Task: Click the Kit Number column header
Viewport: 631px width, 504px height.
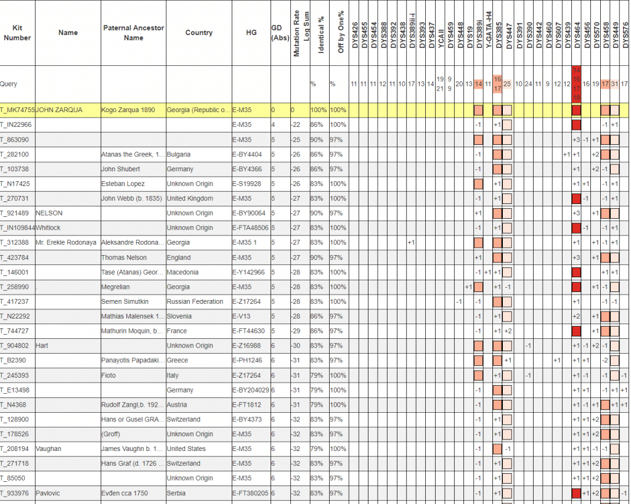Action: click(17, 33)
